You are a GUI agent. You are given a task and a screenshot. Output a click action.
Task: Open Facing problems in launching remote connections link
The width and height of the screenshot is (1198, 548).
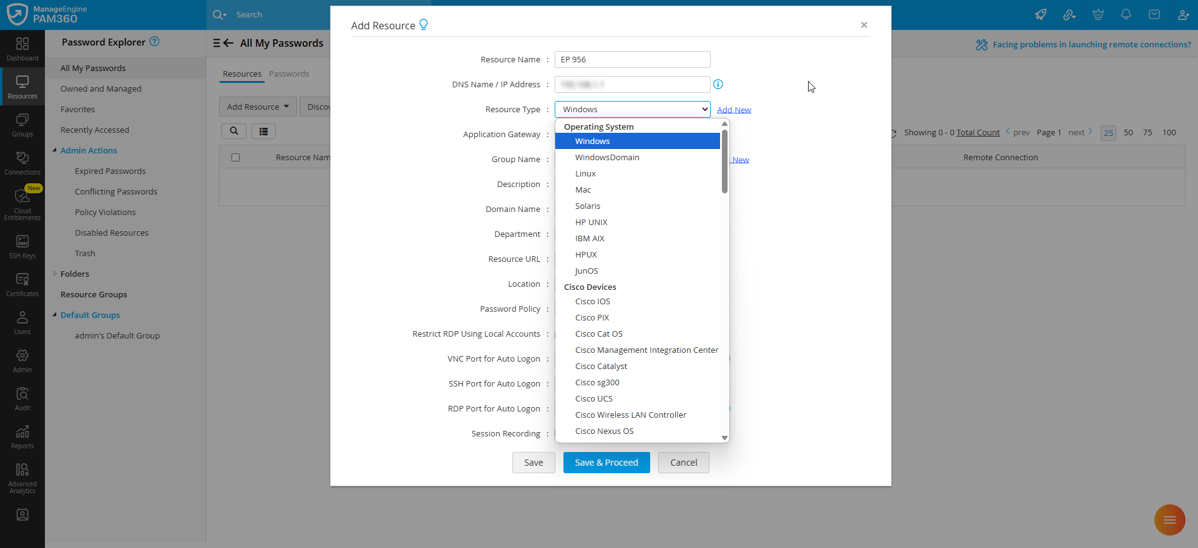coord(1092,44)
